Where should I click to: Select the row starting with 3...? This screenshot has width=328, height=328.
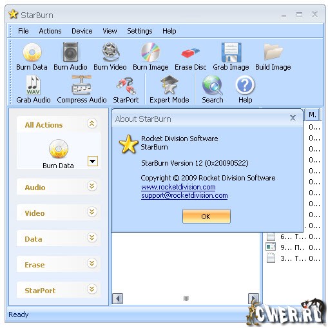coord(293,258)
